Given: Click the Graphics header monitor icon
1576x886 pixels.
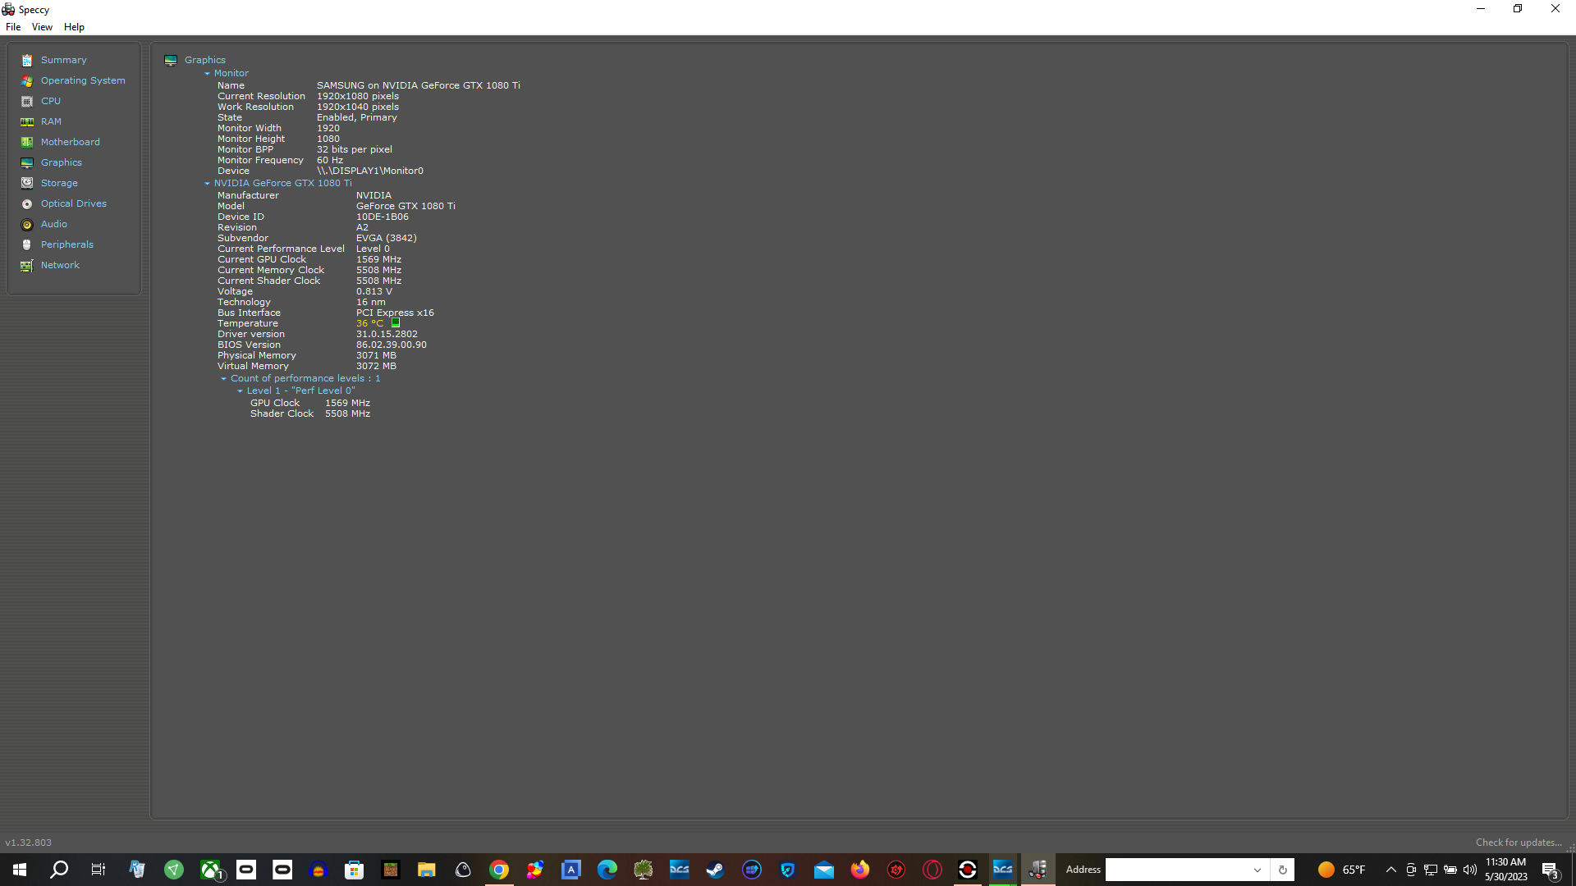Looking at the screenshot, I should click(x=171, y=60).
